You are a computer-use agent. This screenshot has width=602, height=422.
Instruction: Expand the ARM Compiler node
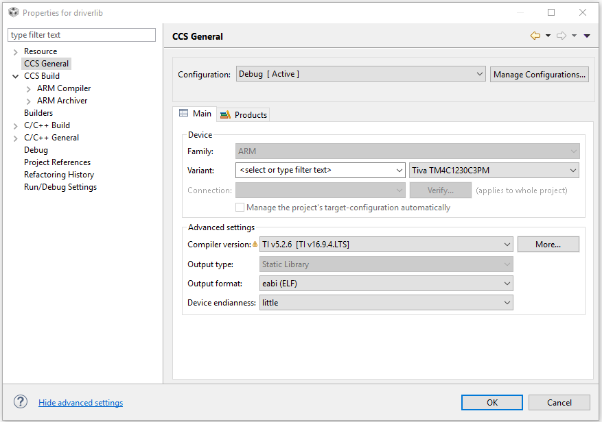29,88
